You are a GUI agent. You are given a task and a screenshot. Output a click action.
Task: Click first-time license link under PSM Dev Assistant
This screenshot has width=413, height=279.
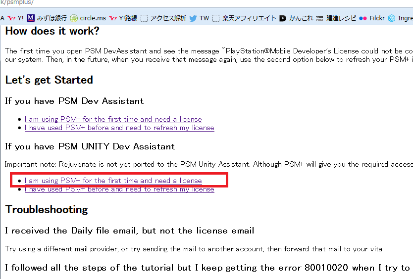point(113,119)
